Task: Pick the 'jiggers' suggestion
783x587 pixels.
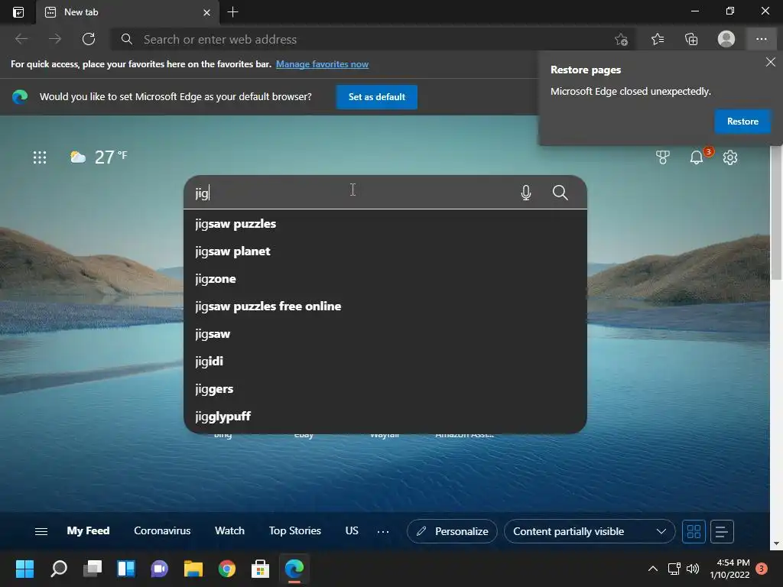Action: (385, 388)
